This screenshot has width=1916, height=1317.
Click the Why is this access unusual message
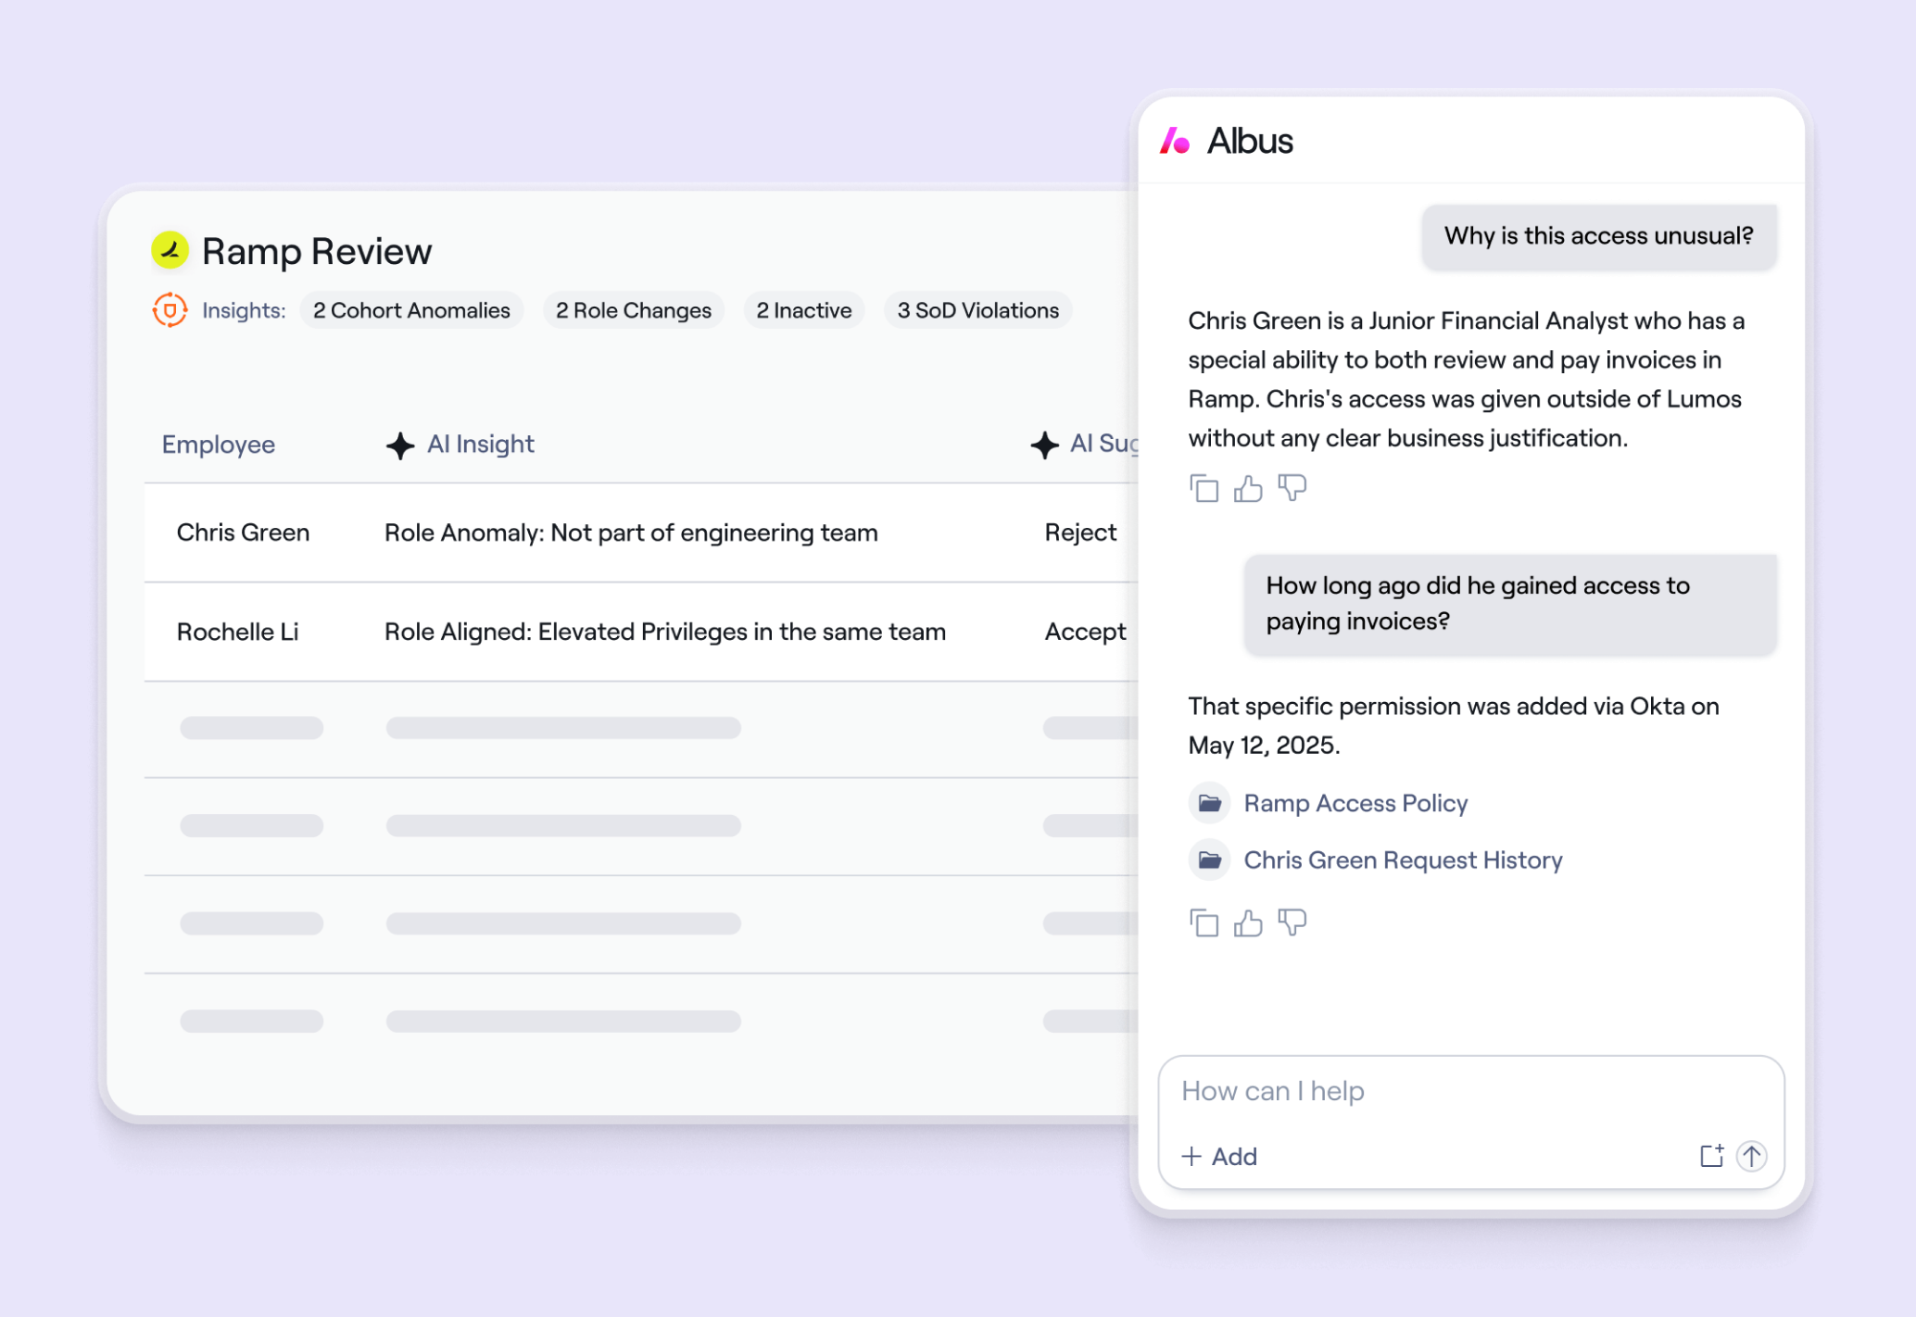1599,236
